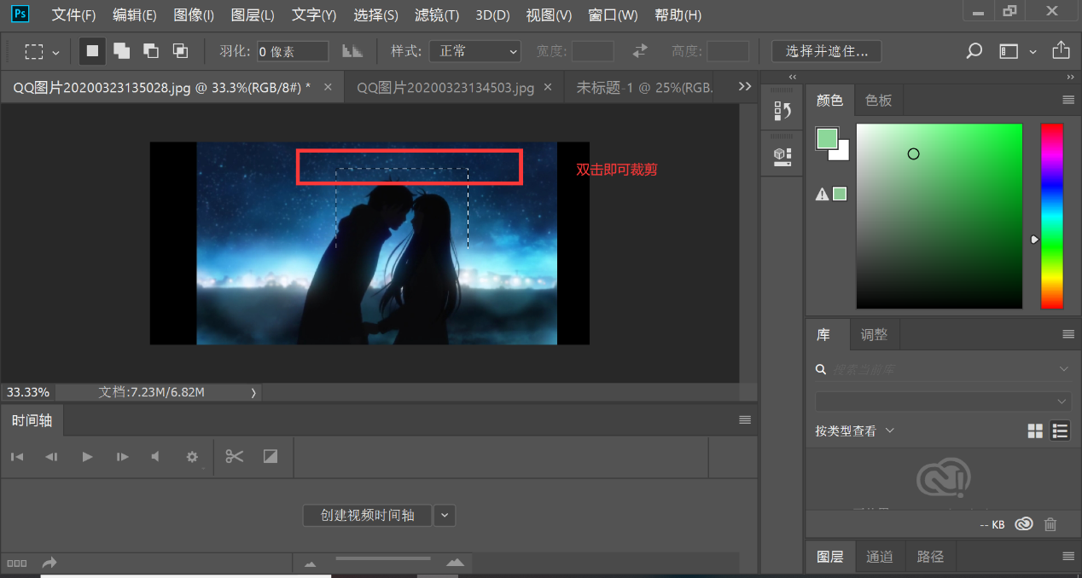Switch library to grid view

click(x=1035, y=431)
